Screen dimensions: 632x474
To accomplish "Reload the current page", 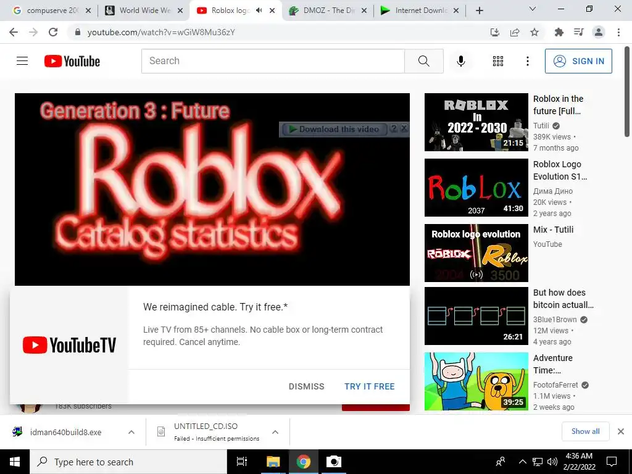I will (53, 32).
